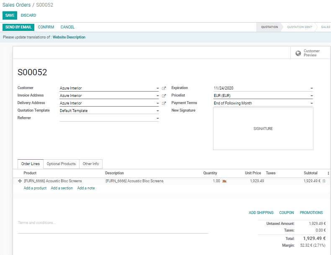Go to Sales Orders breadcrumb
Screen dimensions: 331x255
[x=16, y=5]
